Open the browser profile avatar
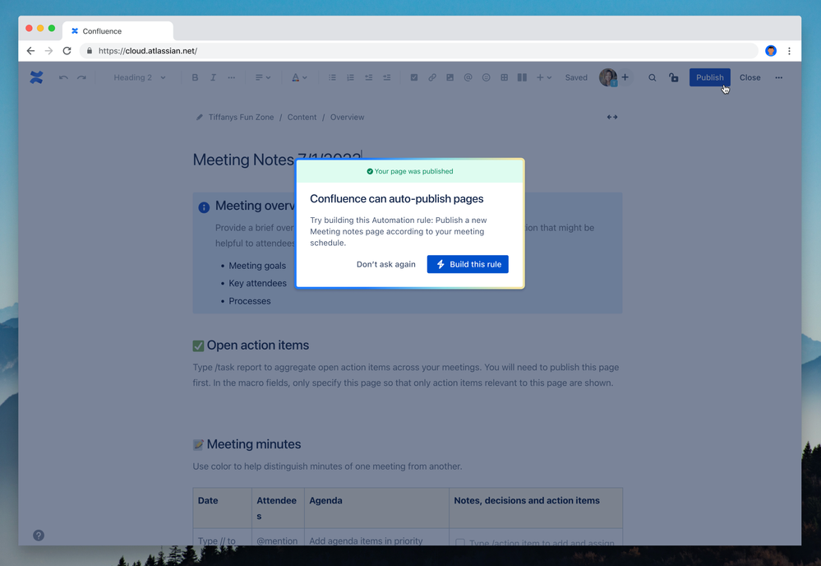The height and width of the screenshot is (566, 821). click(x=771, y=51)
